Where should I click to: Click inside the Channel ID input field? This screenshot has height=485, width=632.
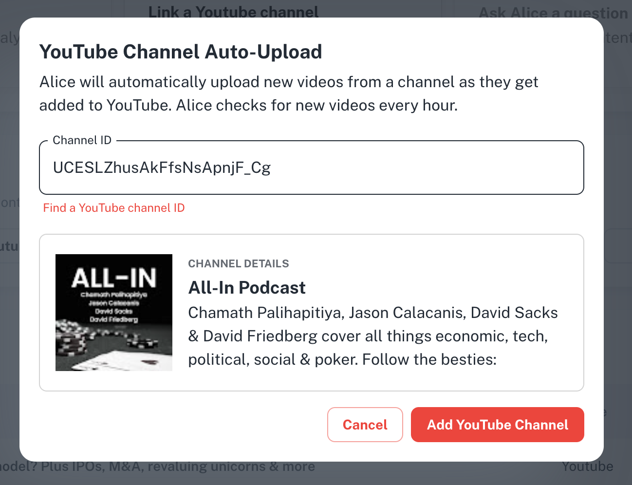pos(312,168)
